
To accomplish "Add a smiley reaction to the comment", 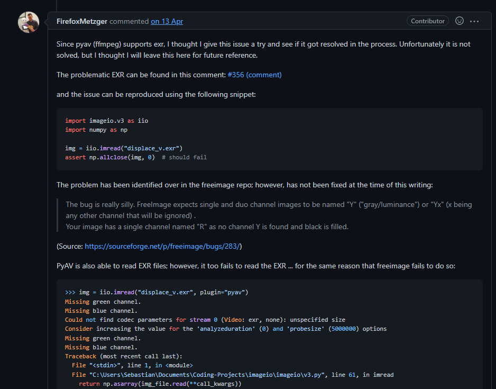I will click(459, 21).
